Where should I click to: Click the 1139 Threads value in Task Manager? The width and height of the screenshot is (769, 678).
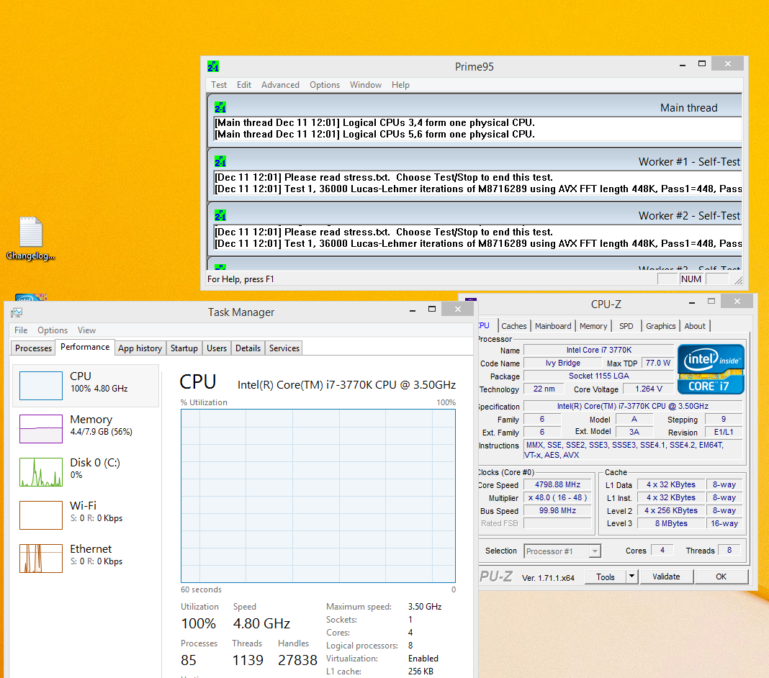pyautogui.click(x=248, y=660)
